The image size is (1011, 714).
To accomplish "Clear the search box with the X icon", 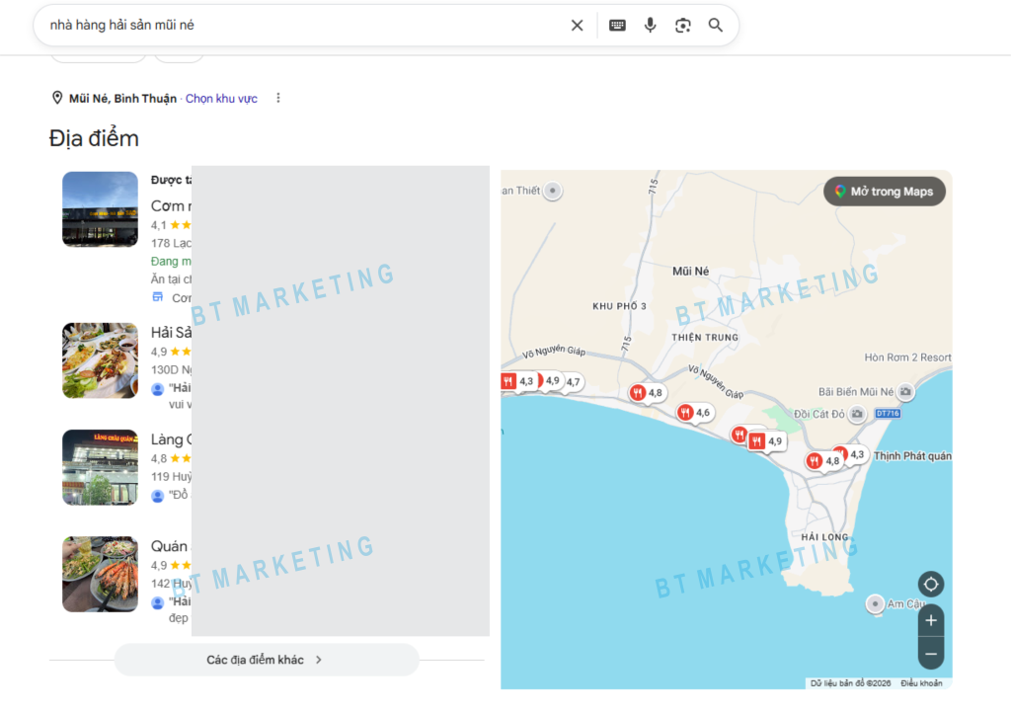I will click(577, 25).
